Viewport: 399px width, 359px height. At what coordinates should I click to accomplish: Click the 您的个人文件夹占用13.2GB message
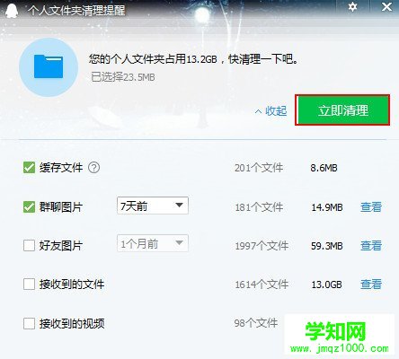[194, 59]
